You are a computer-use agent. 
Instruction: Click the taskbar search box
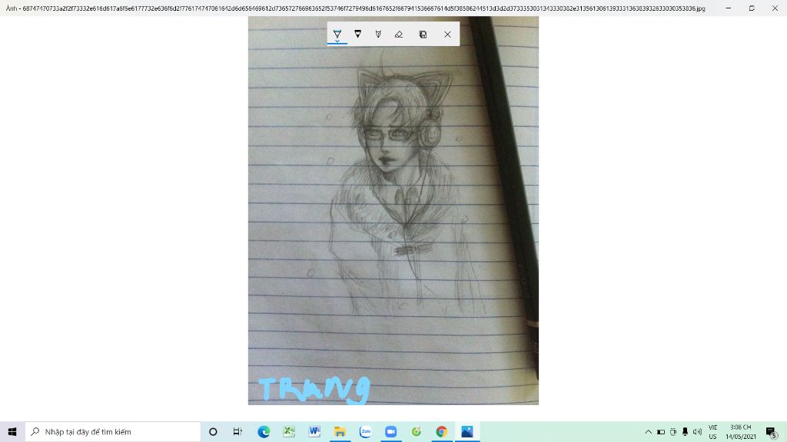pos(113,431)
